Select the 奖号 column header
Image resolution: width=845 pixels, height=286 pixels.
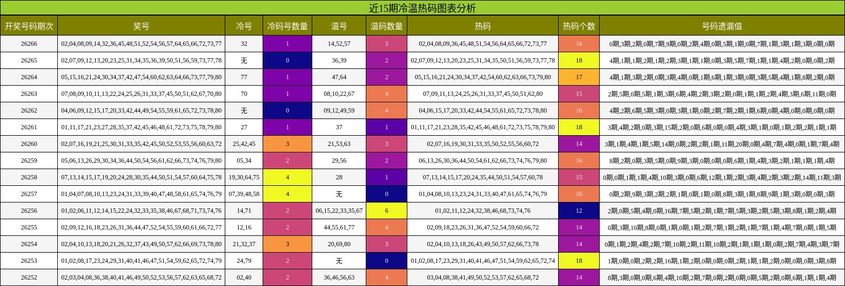pos(141,25)
